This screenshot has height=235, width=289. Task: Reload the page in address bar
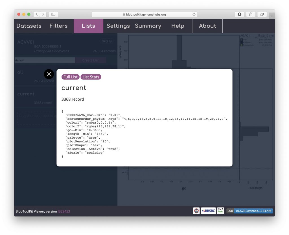point(194,14)
